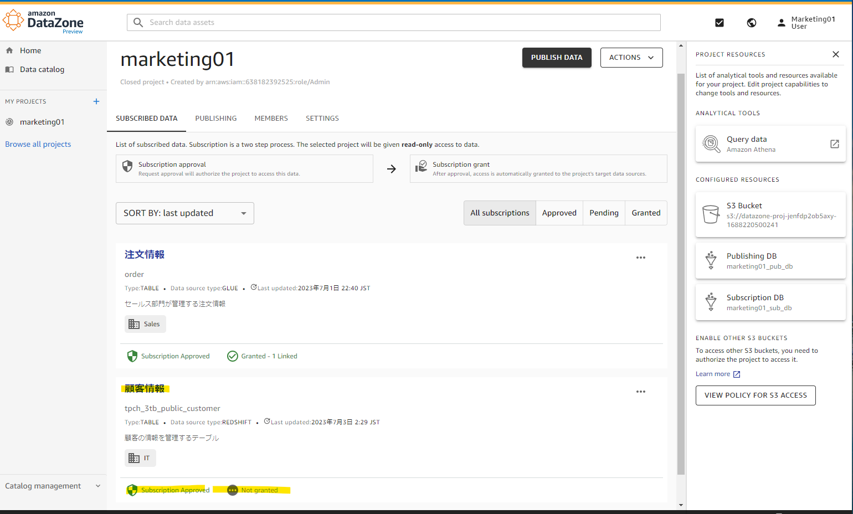Switch to PUBLISHING tab

coord(216,119)
